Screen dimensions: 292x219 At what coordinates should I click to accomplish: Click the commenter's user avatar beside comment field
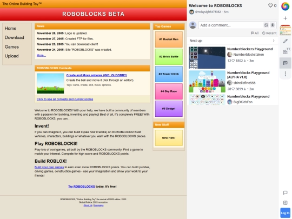tap(193, 25)
